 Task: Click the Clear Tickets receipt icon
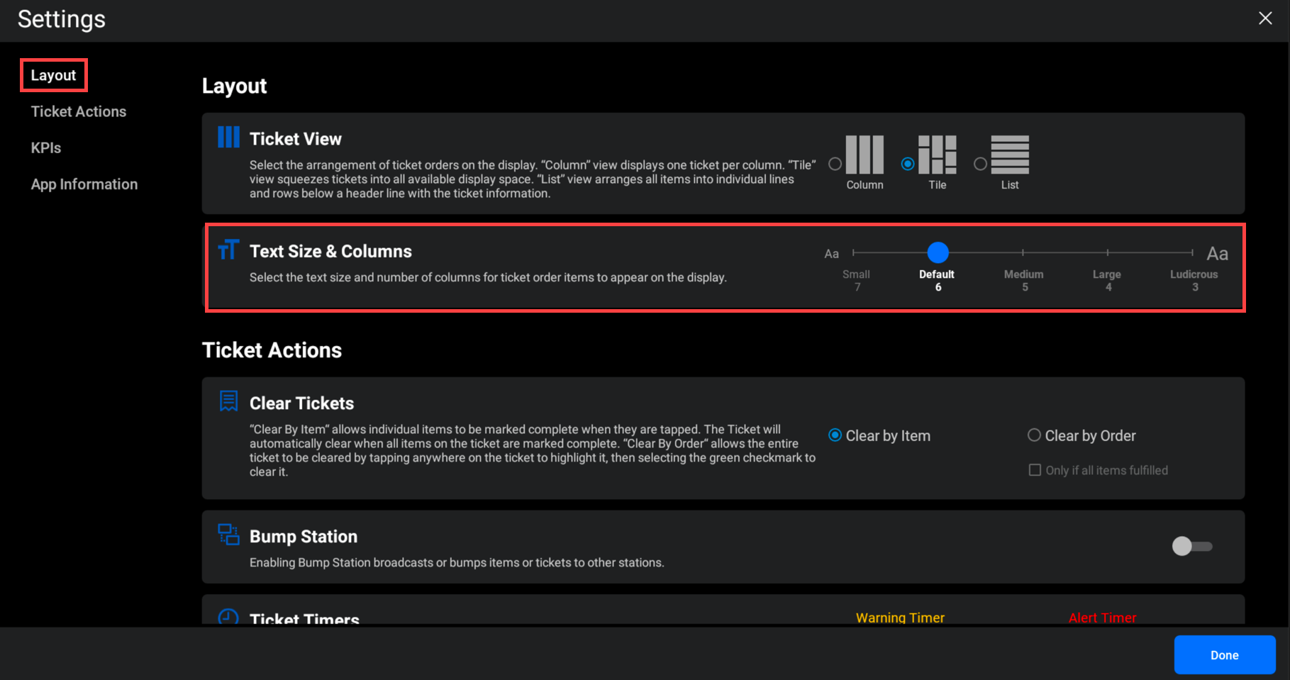[228, 401]
